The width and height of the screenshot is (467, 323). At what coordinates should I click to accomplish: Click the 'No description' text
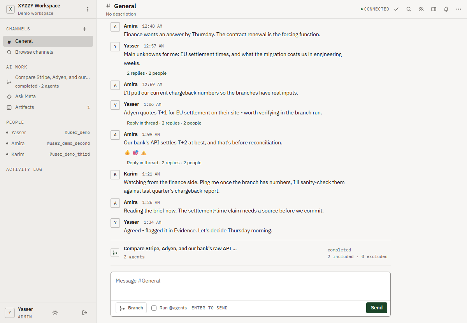pos(121,14)
